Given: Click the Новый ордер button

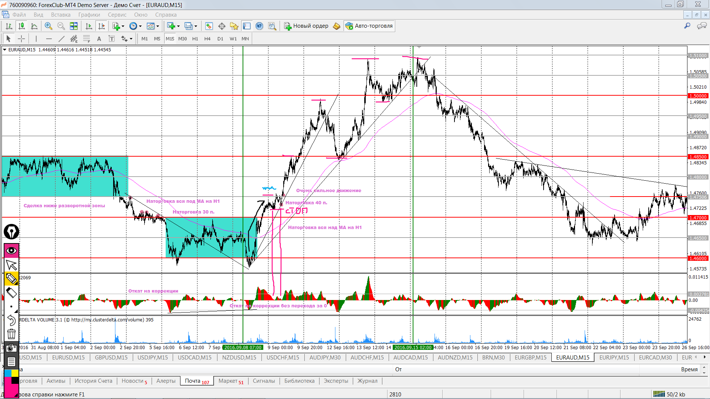Looking at the screenshot, I should [306, 26].
